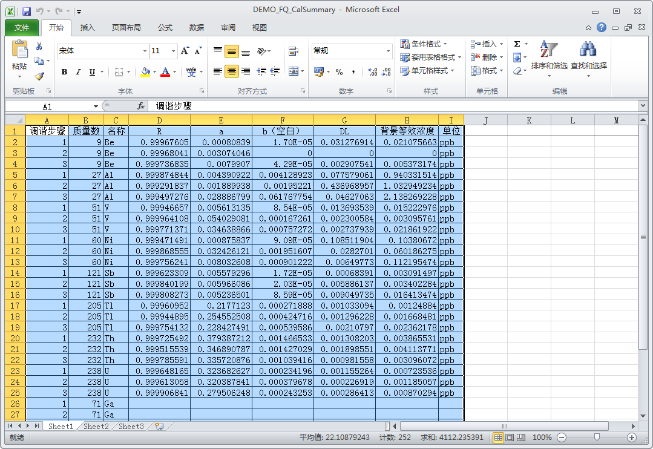Screen dimensions: 653x449
Task: Toggle wrap text in cells
Action: pyautogui.click(x=293, y=51)
